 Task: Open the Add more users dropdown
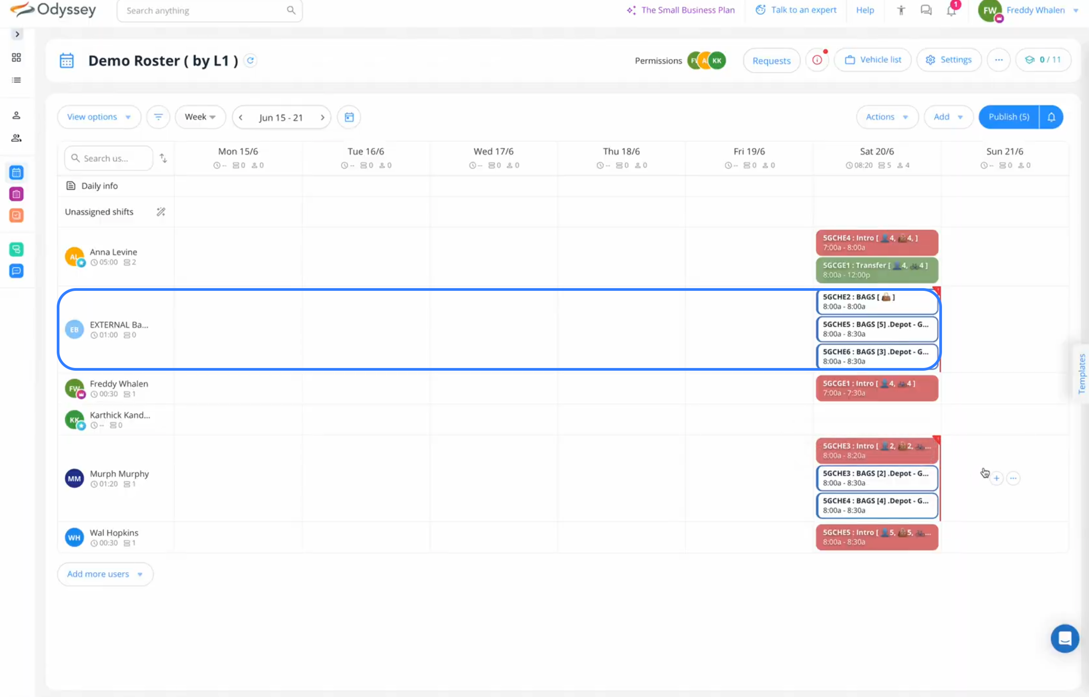coord(105,574)
